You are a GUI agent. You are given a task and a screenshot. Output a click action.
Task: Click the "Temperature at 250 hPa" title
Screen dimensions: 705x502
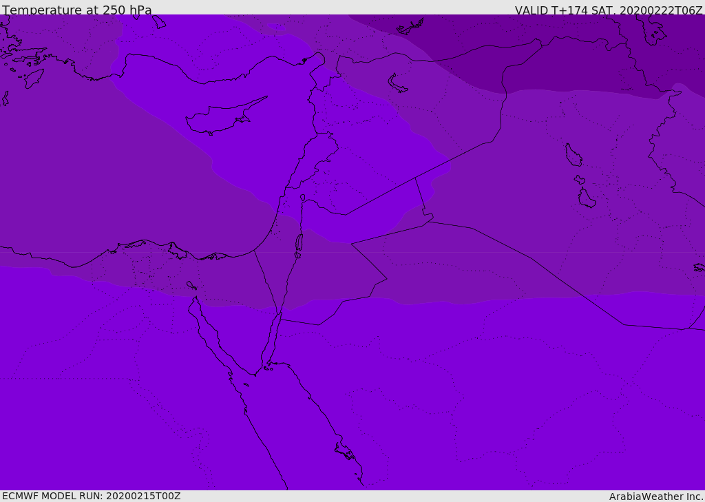pos(77,10)
